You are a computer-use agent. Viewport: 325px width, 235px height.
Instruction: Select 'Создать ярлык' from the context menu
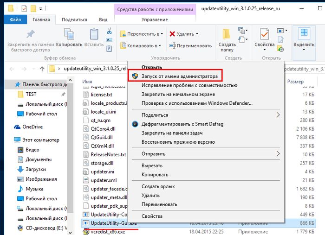tap(157, 186)
